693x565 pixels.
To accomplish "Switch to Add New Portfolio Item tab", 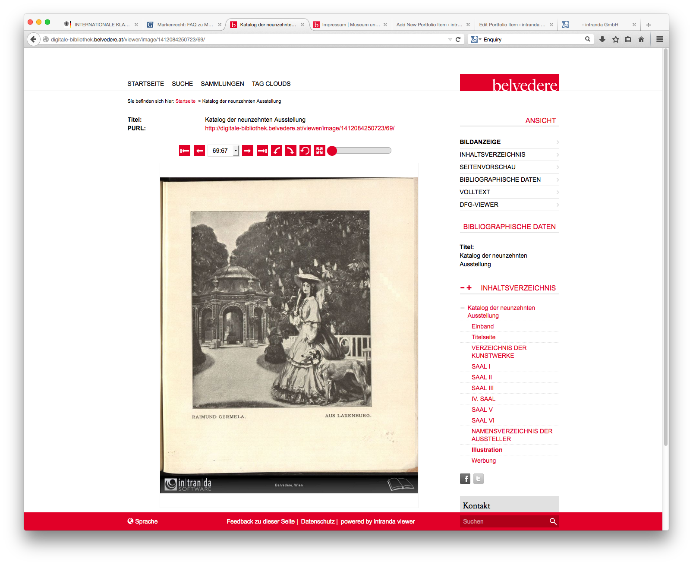I will pyautogui.click(x=433, y=25).
